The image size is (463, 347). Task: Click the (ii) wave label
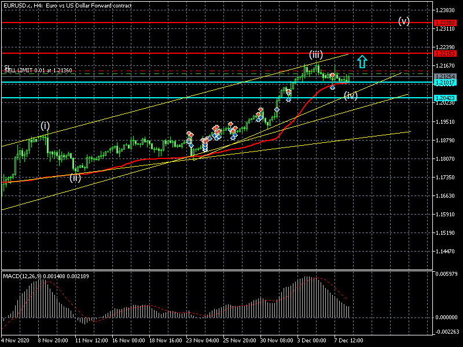[x=75, y=178]
